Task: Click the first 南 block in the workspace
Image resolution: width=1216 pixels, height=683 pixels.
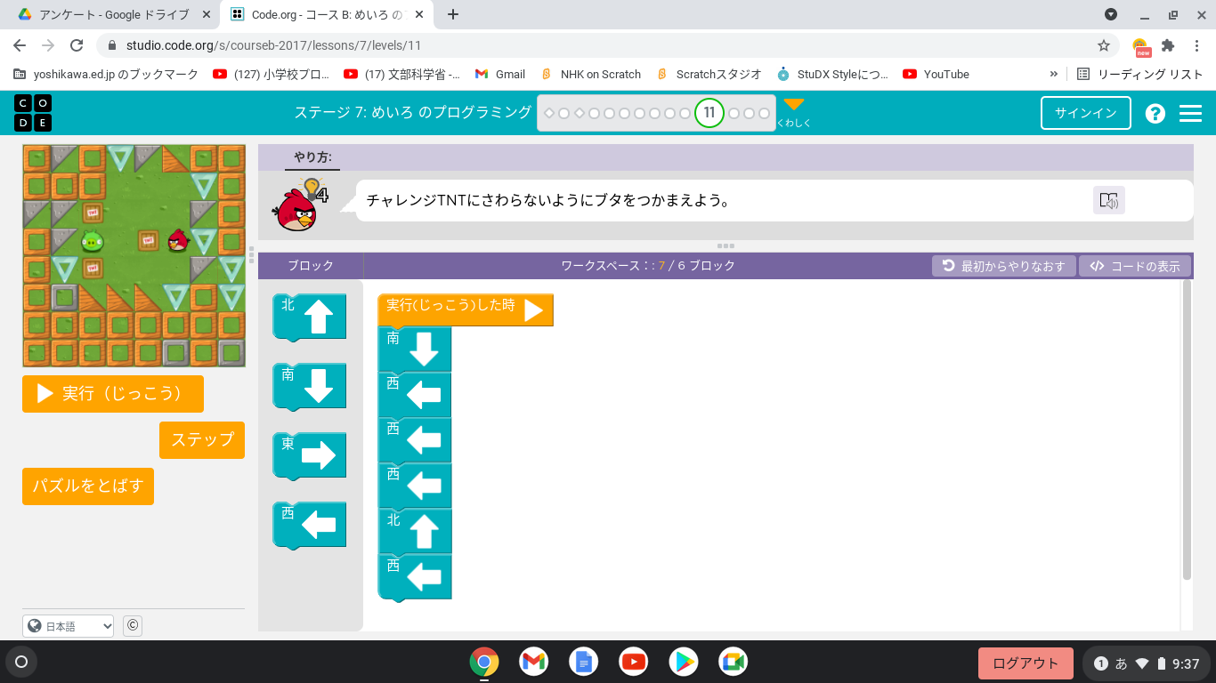Action: pyautogui.click(x=415, y=349)
